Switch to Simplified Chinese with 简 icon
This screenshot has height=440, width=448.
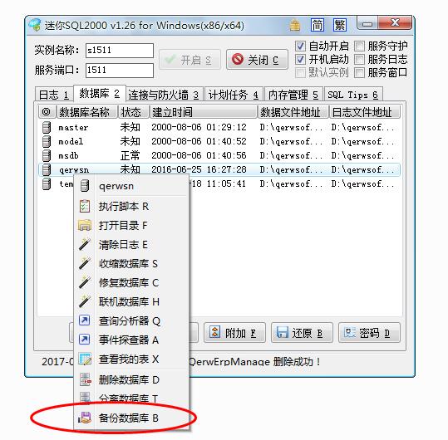tap(318, 25)
